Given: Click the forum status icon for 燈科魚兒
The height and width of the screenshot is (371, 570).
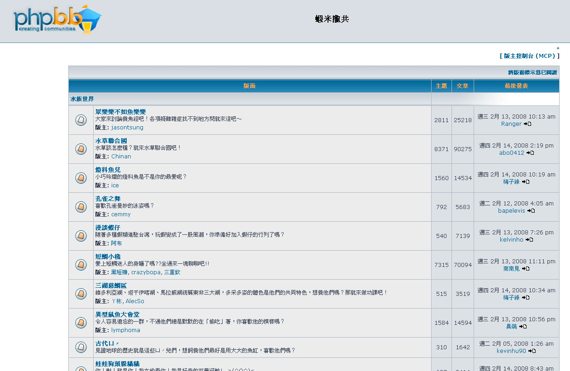Looking at the screenshot, I should coord(81,178).
